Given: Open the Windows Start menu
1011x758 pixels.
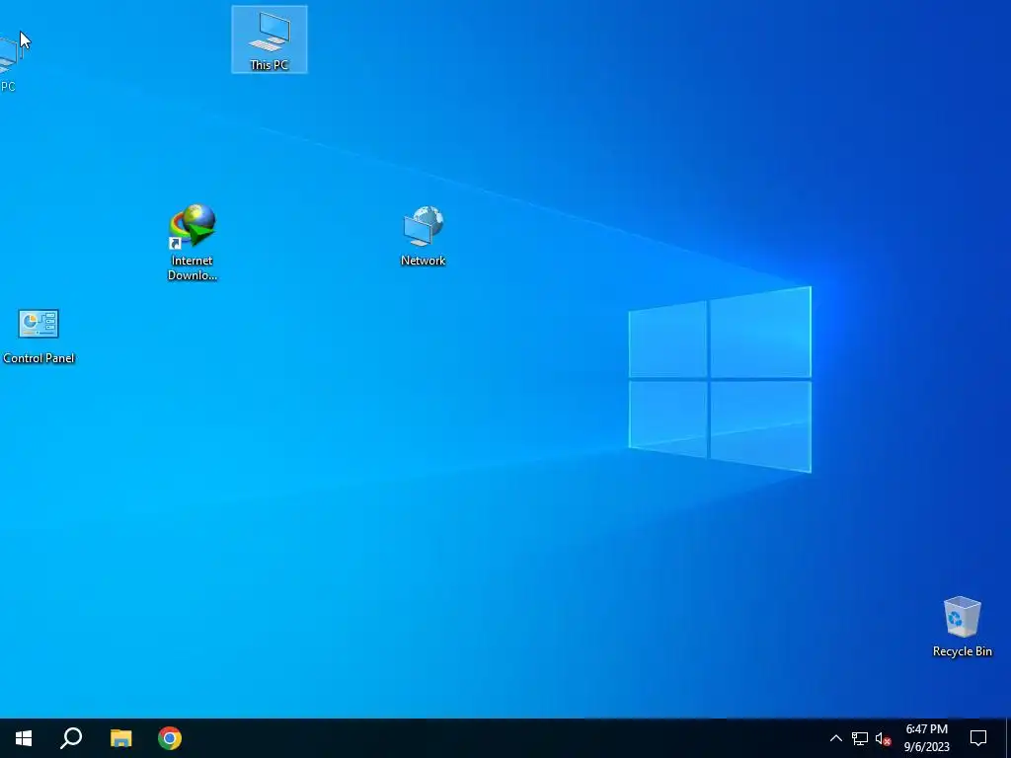Looking at the screenshot, I should click(x=24, y=738).
